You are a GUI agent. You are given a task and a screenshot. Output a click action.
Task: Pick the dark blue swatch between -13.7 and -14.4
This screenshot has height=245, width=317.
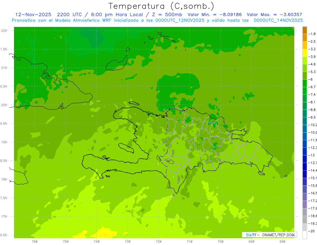point(305,167)
